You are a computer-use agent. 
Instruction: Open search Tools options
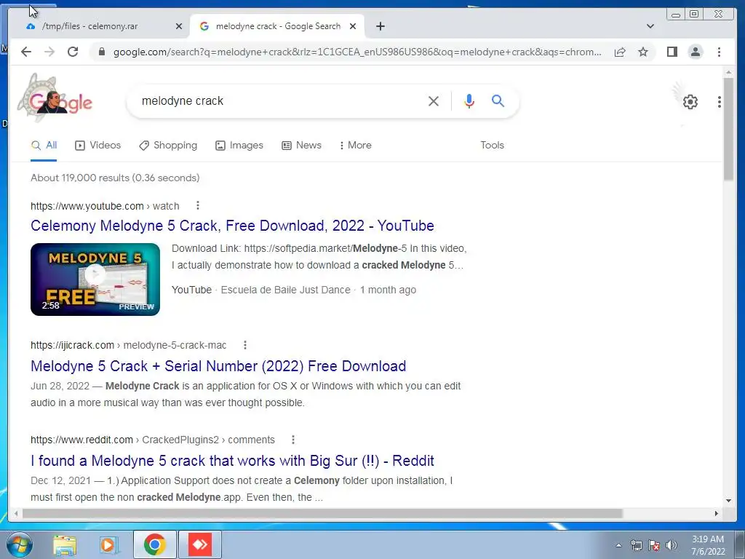click(x=492, y=146)
